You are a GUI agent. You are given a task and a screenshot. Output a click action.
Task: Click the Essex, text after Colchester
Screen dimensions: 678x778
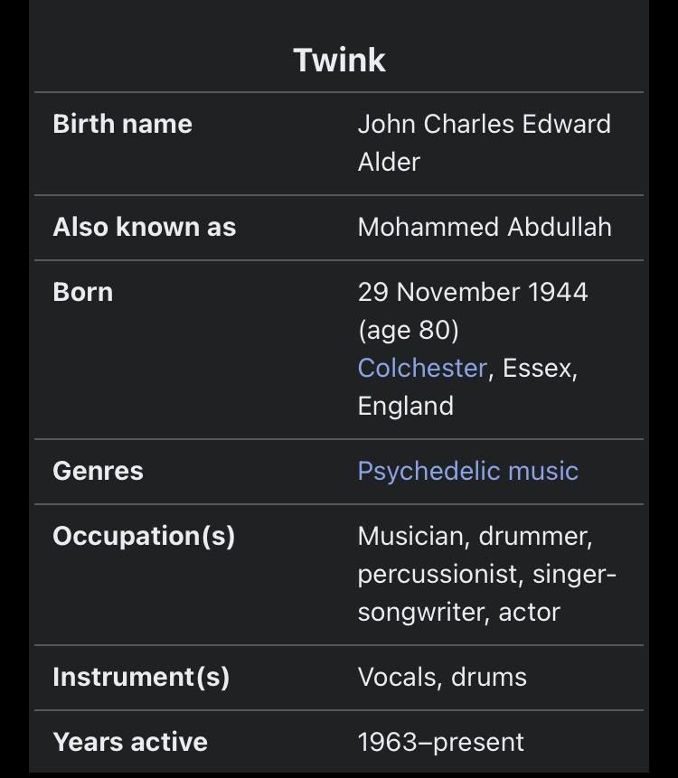point(540,369)
